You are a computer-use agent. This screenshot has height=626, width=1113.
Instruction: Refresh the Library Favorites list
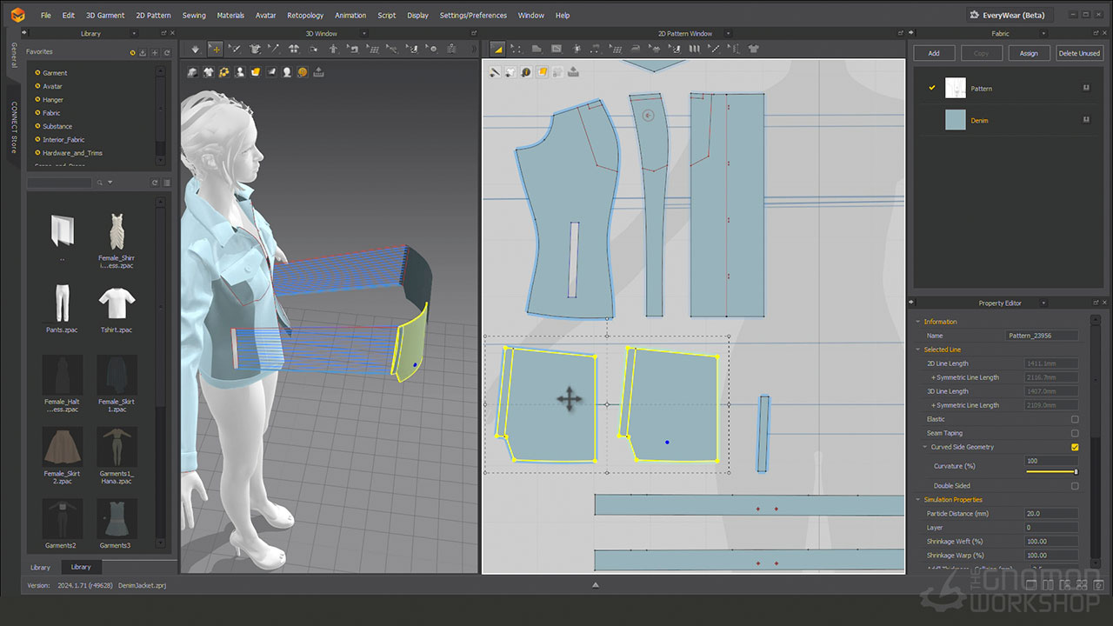166,53
